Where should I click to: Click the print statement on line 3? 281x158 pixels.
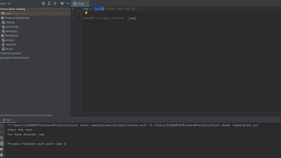click(110, 18)
